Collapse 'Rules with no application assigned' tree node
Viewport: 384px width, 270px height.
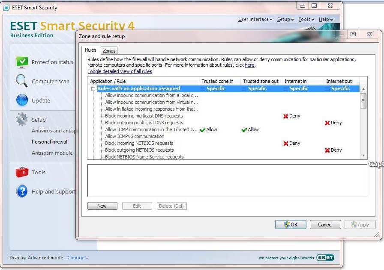(93, 89)
